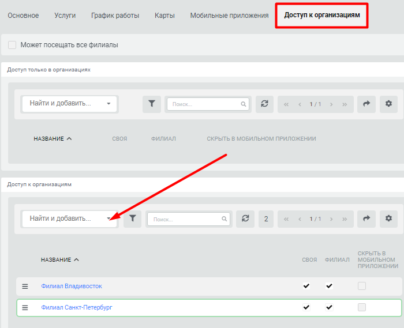Toggle Своя checkmark for Филиал Санкт-Петербург
This screenshot has height=328, width=404.
[306, 307]
